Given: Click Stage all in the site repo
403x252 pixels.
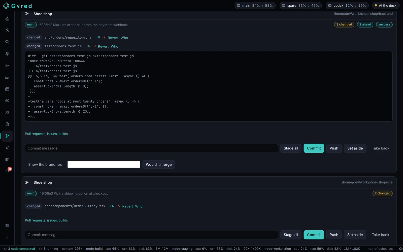Looking at the screenshot, I should (x=291, y=235).
